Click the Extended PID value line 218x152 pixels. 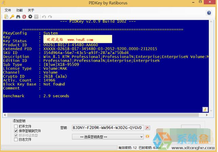point(100,49)
